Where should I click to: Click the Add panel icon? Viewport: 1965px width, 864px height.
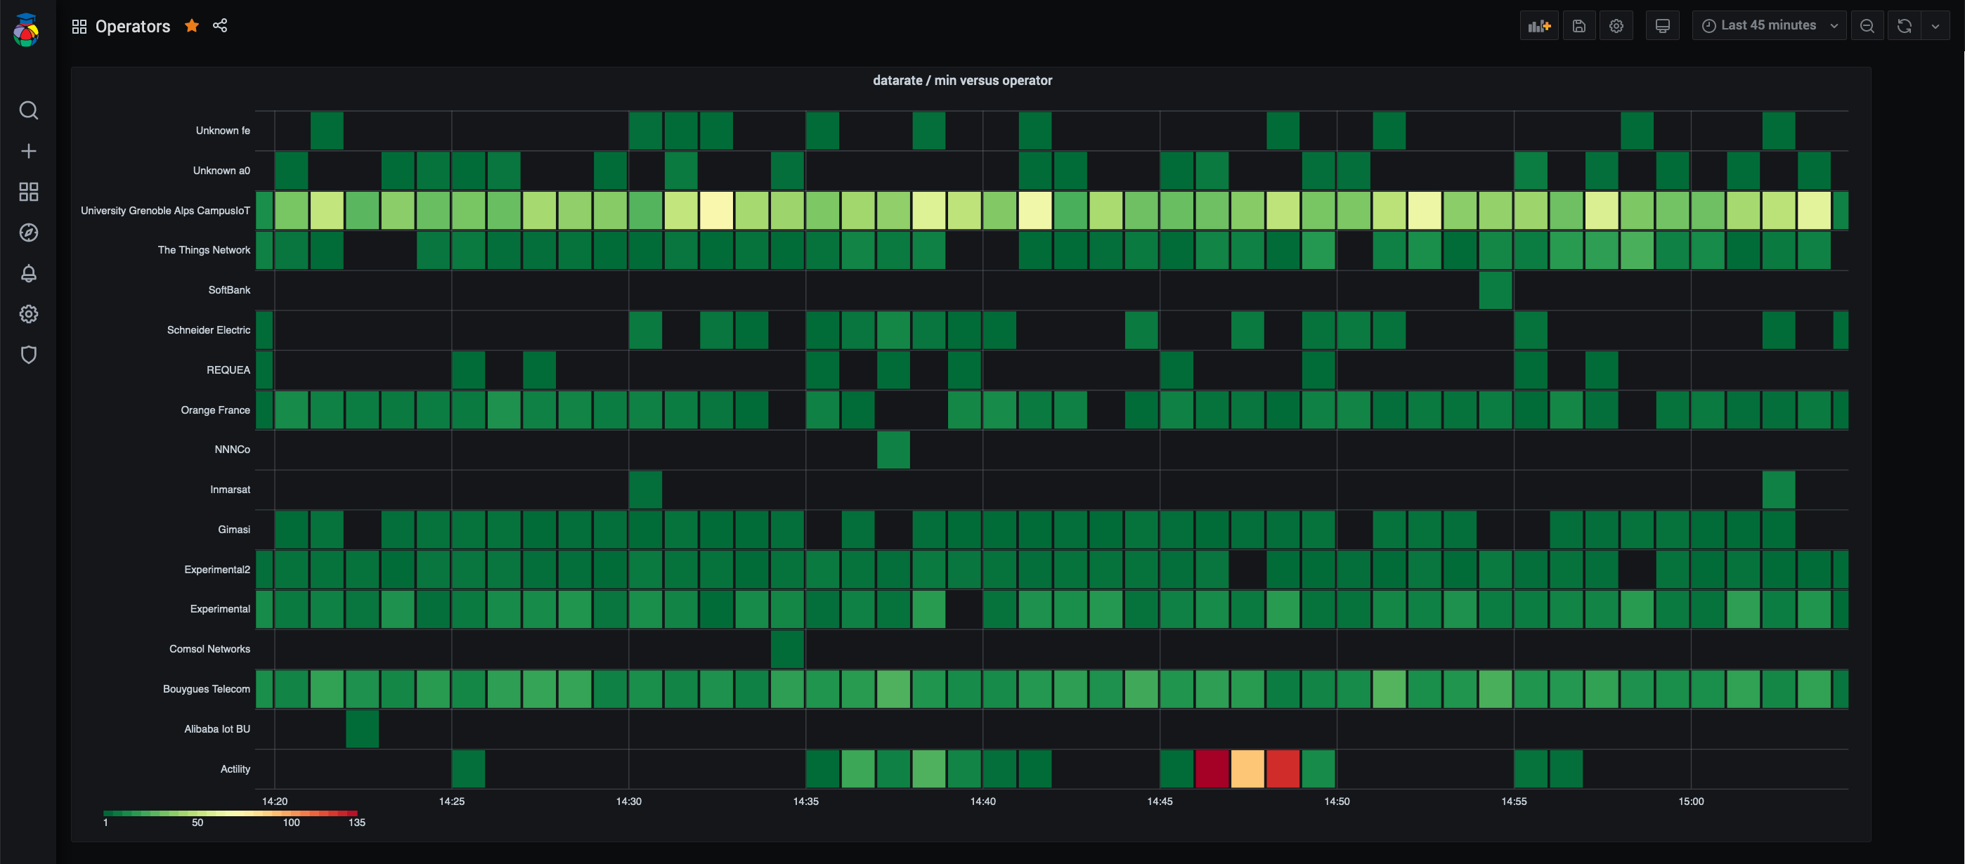(x=1538, y=26)
